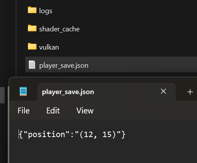Select the vulkan folder icon
Image resolution: width=197 pixels, height=163 pixels.
[32, 46]
